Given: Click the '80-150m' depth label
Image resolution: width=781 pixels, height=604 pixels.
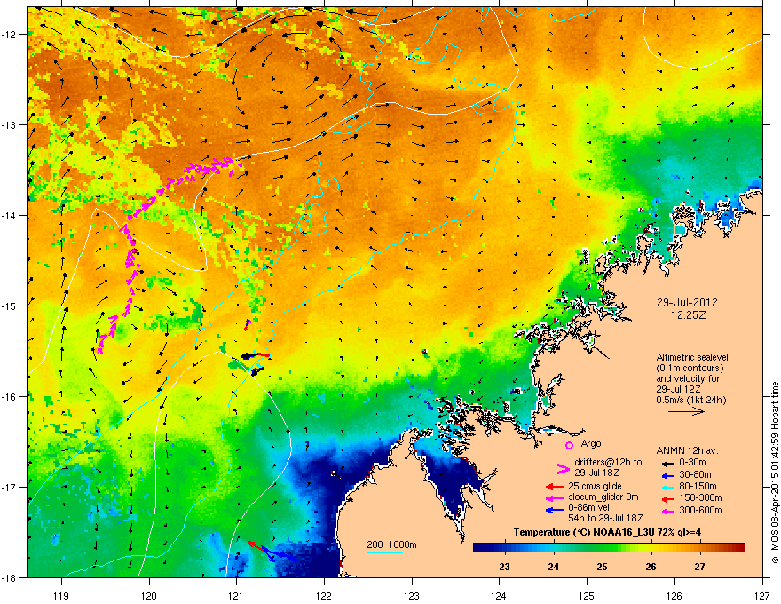Looking at the screenshot, I should pyautogui.click(x=698, y=487).
